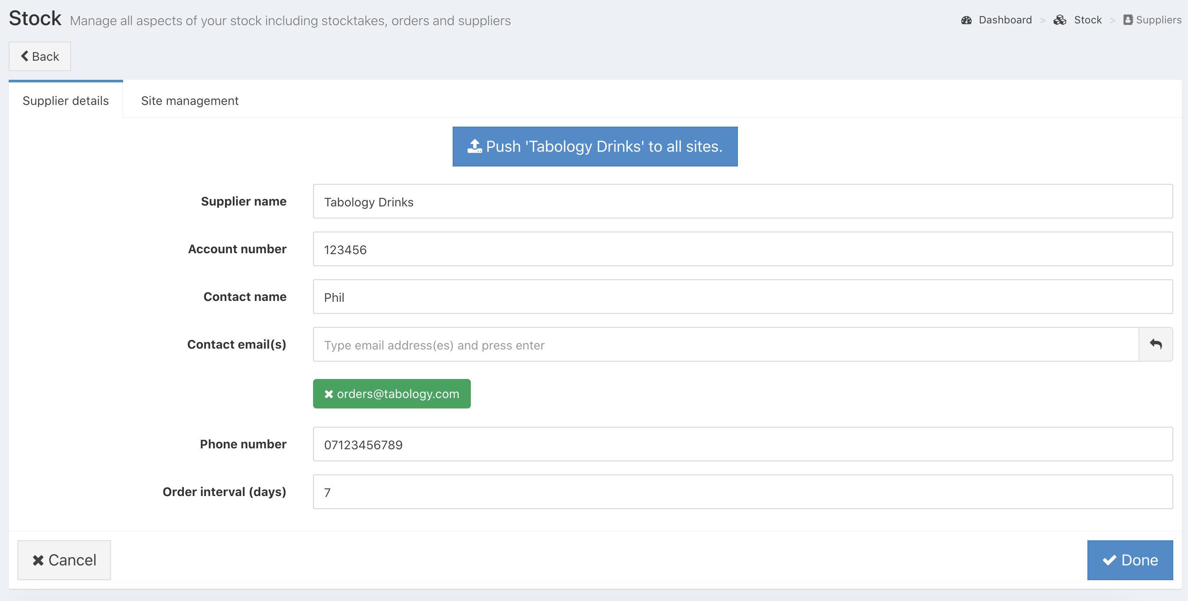Click the X icon on Cancel button
1188x601 pixels.
point(38,560)
